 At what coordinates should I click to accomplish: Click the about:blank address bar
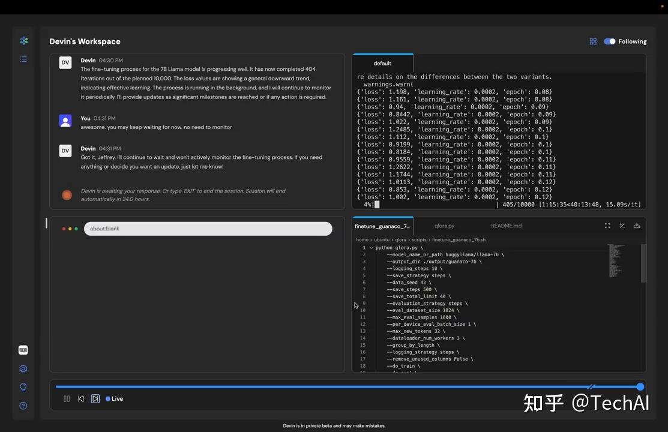(208, 229)
